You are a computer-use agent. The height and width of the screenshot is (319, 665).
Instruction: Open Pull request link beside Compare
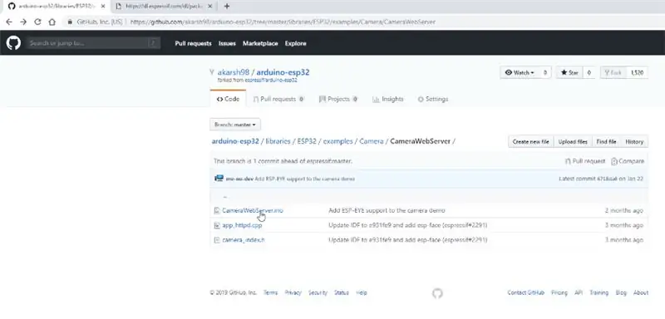click(585, 161)
